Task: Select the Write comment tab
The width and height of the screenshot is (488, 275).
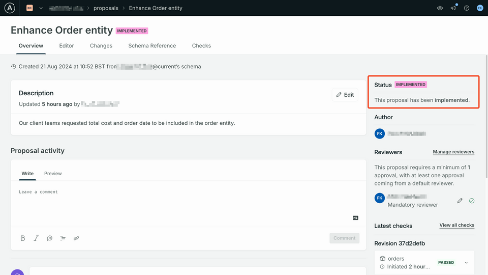Action: [27, 174]
